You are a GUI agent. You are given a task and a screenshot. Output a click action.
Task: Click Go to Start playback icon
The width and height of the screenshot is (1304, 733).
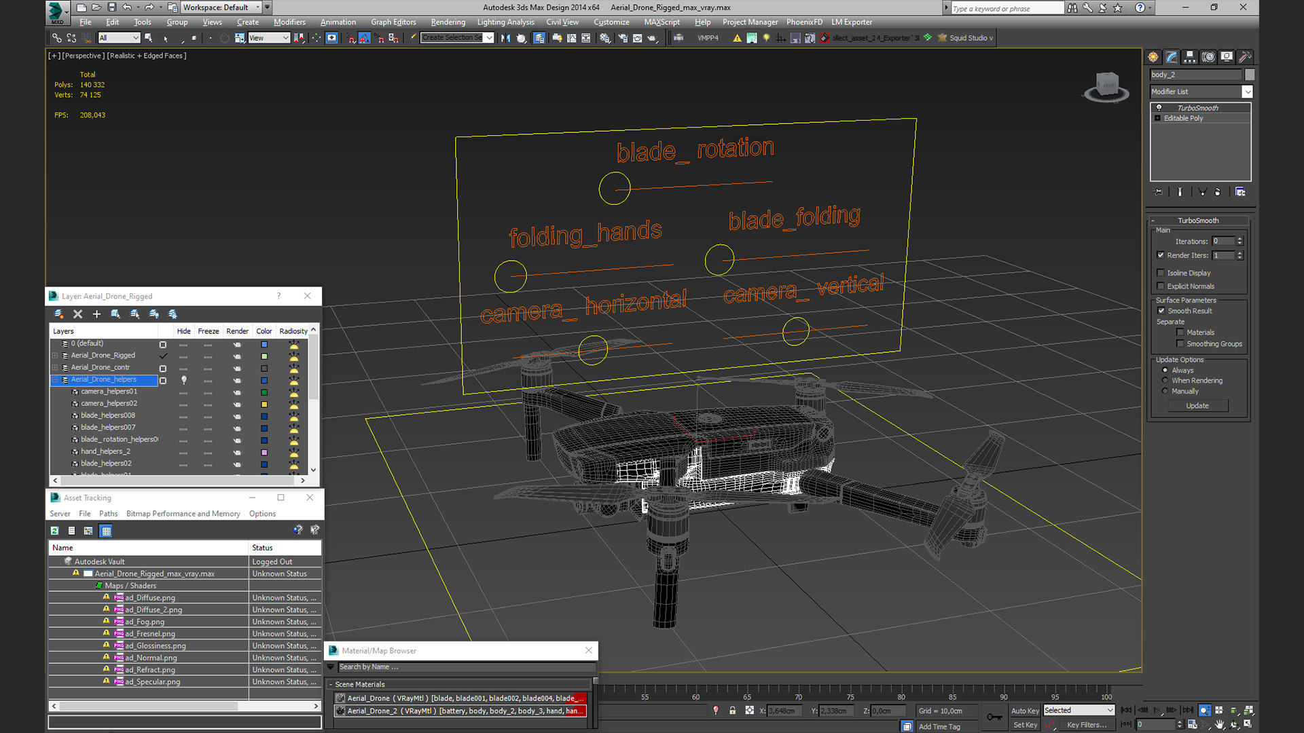(1126, 710)
